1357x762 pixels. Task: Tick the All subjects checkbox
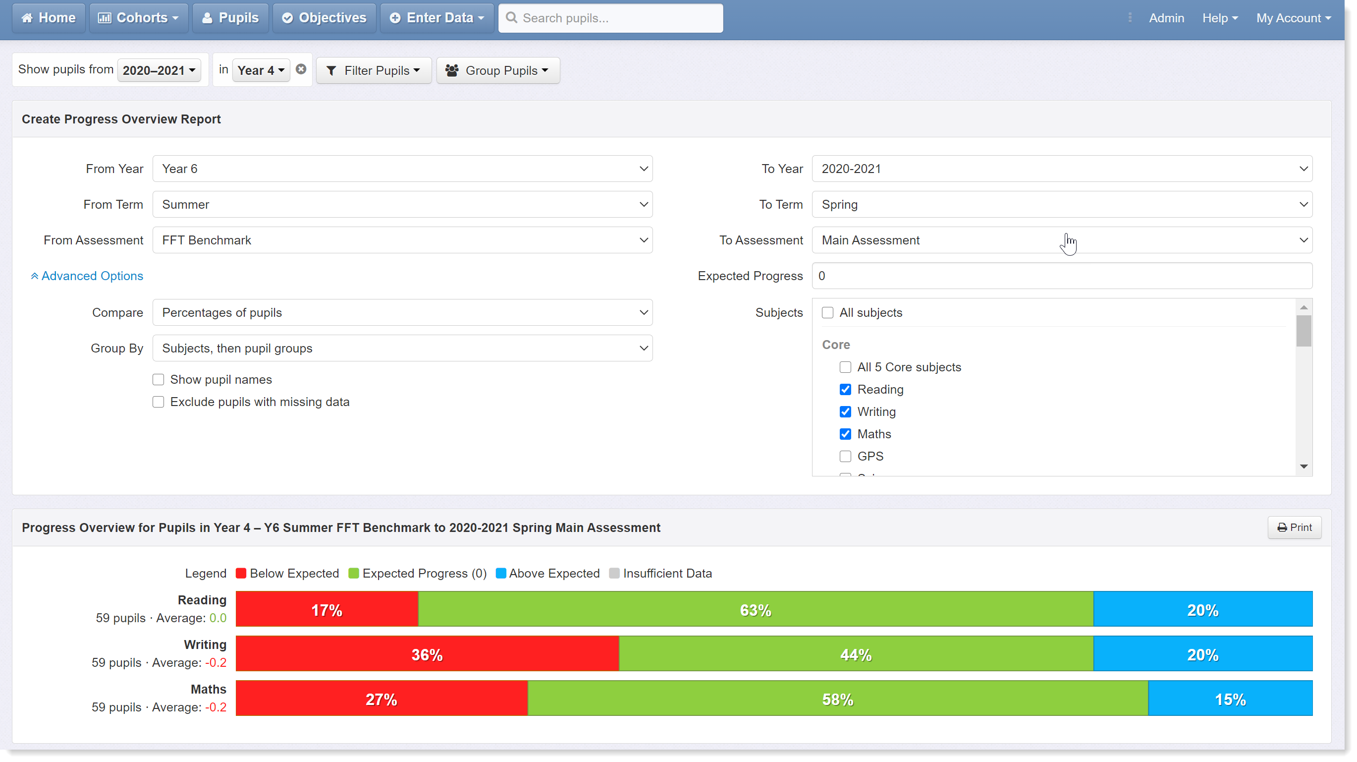[x=827, y=312]
